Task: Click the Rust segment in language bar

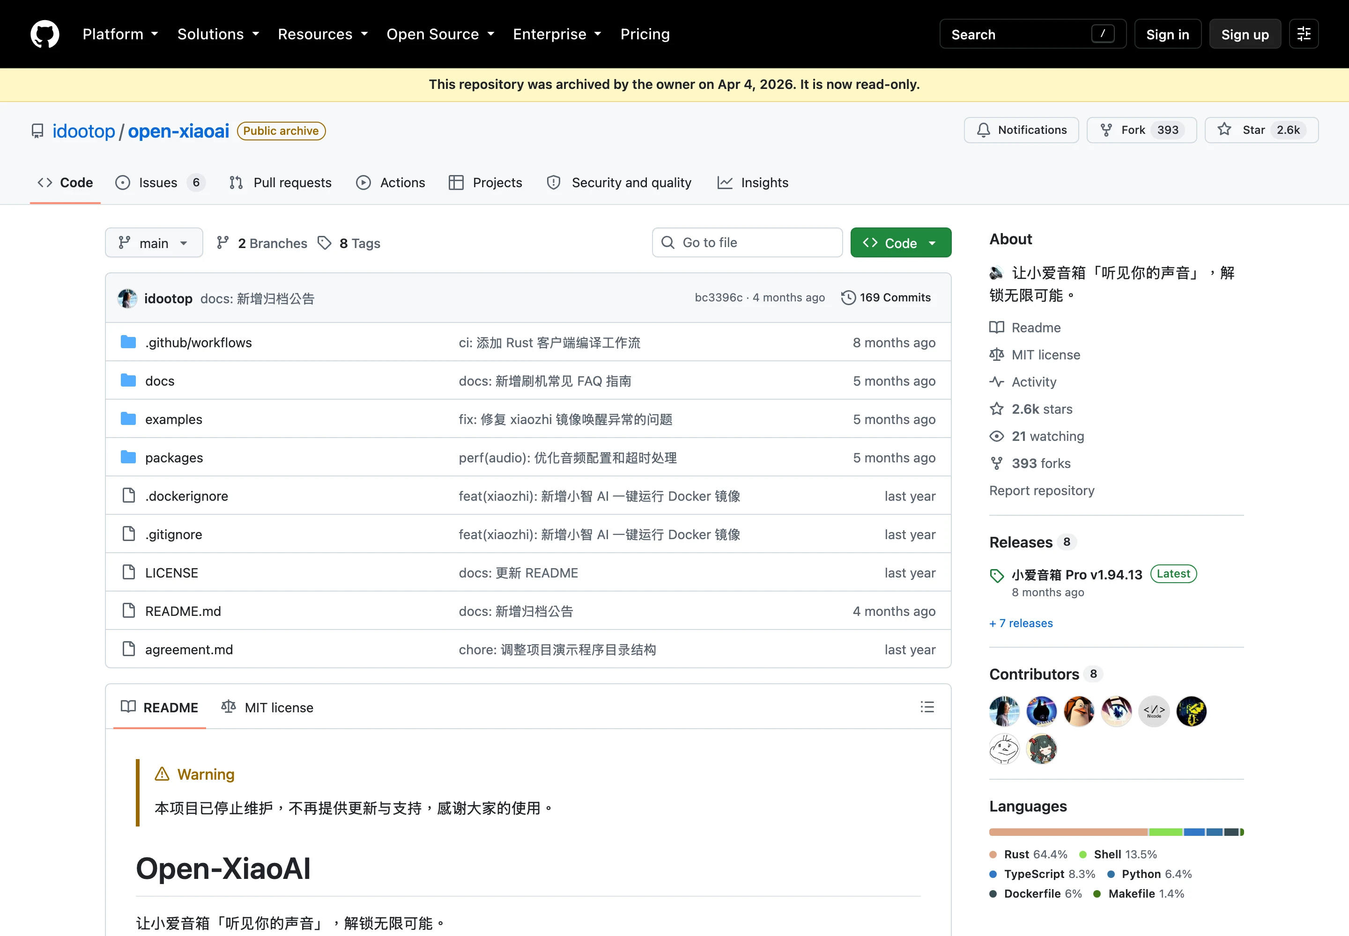Action: 1068,832
